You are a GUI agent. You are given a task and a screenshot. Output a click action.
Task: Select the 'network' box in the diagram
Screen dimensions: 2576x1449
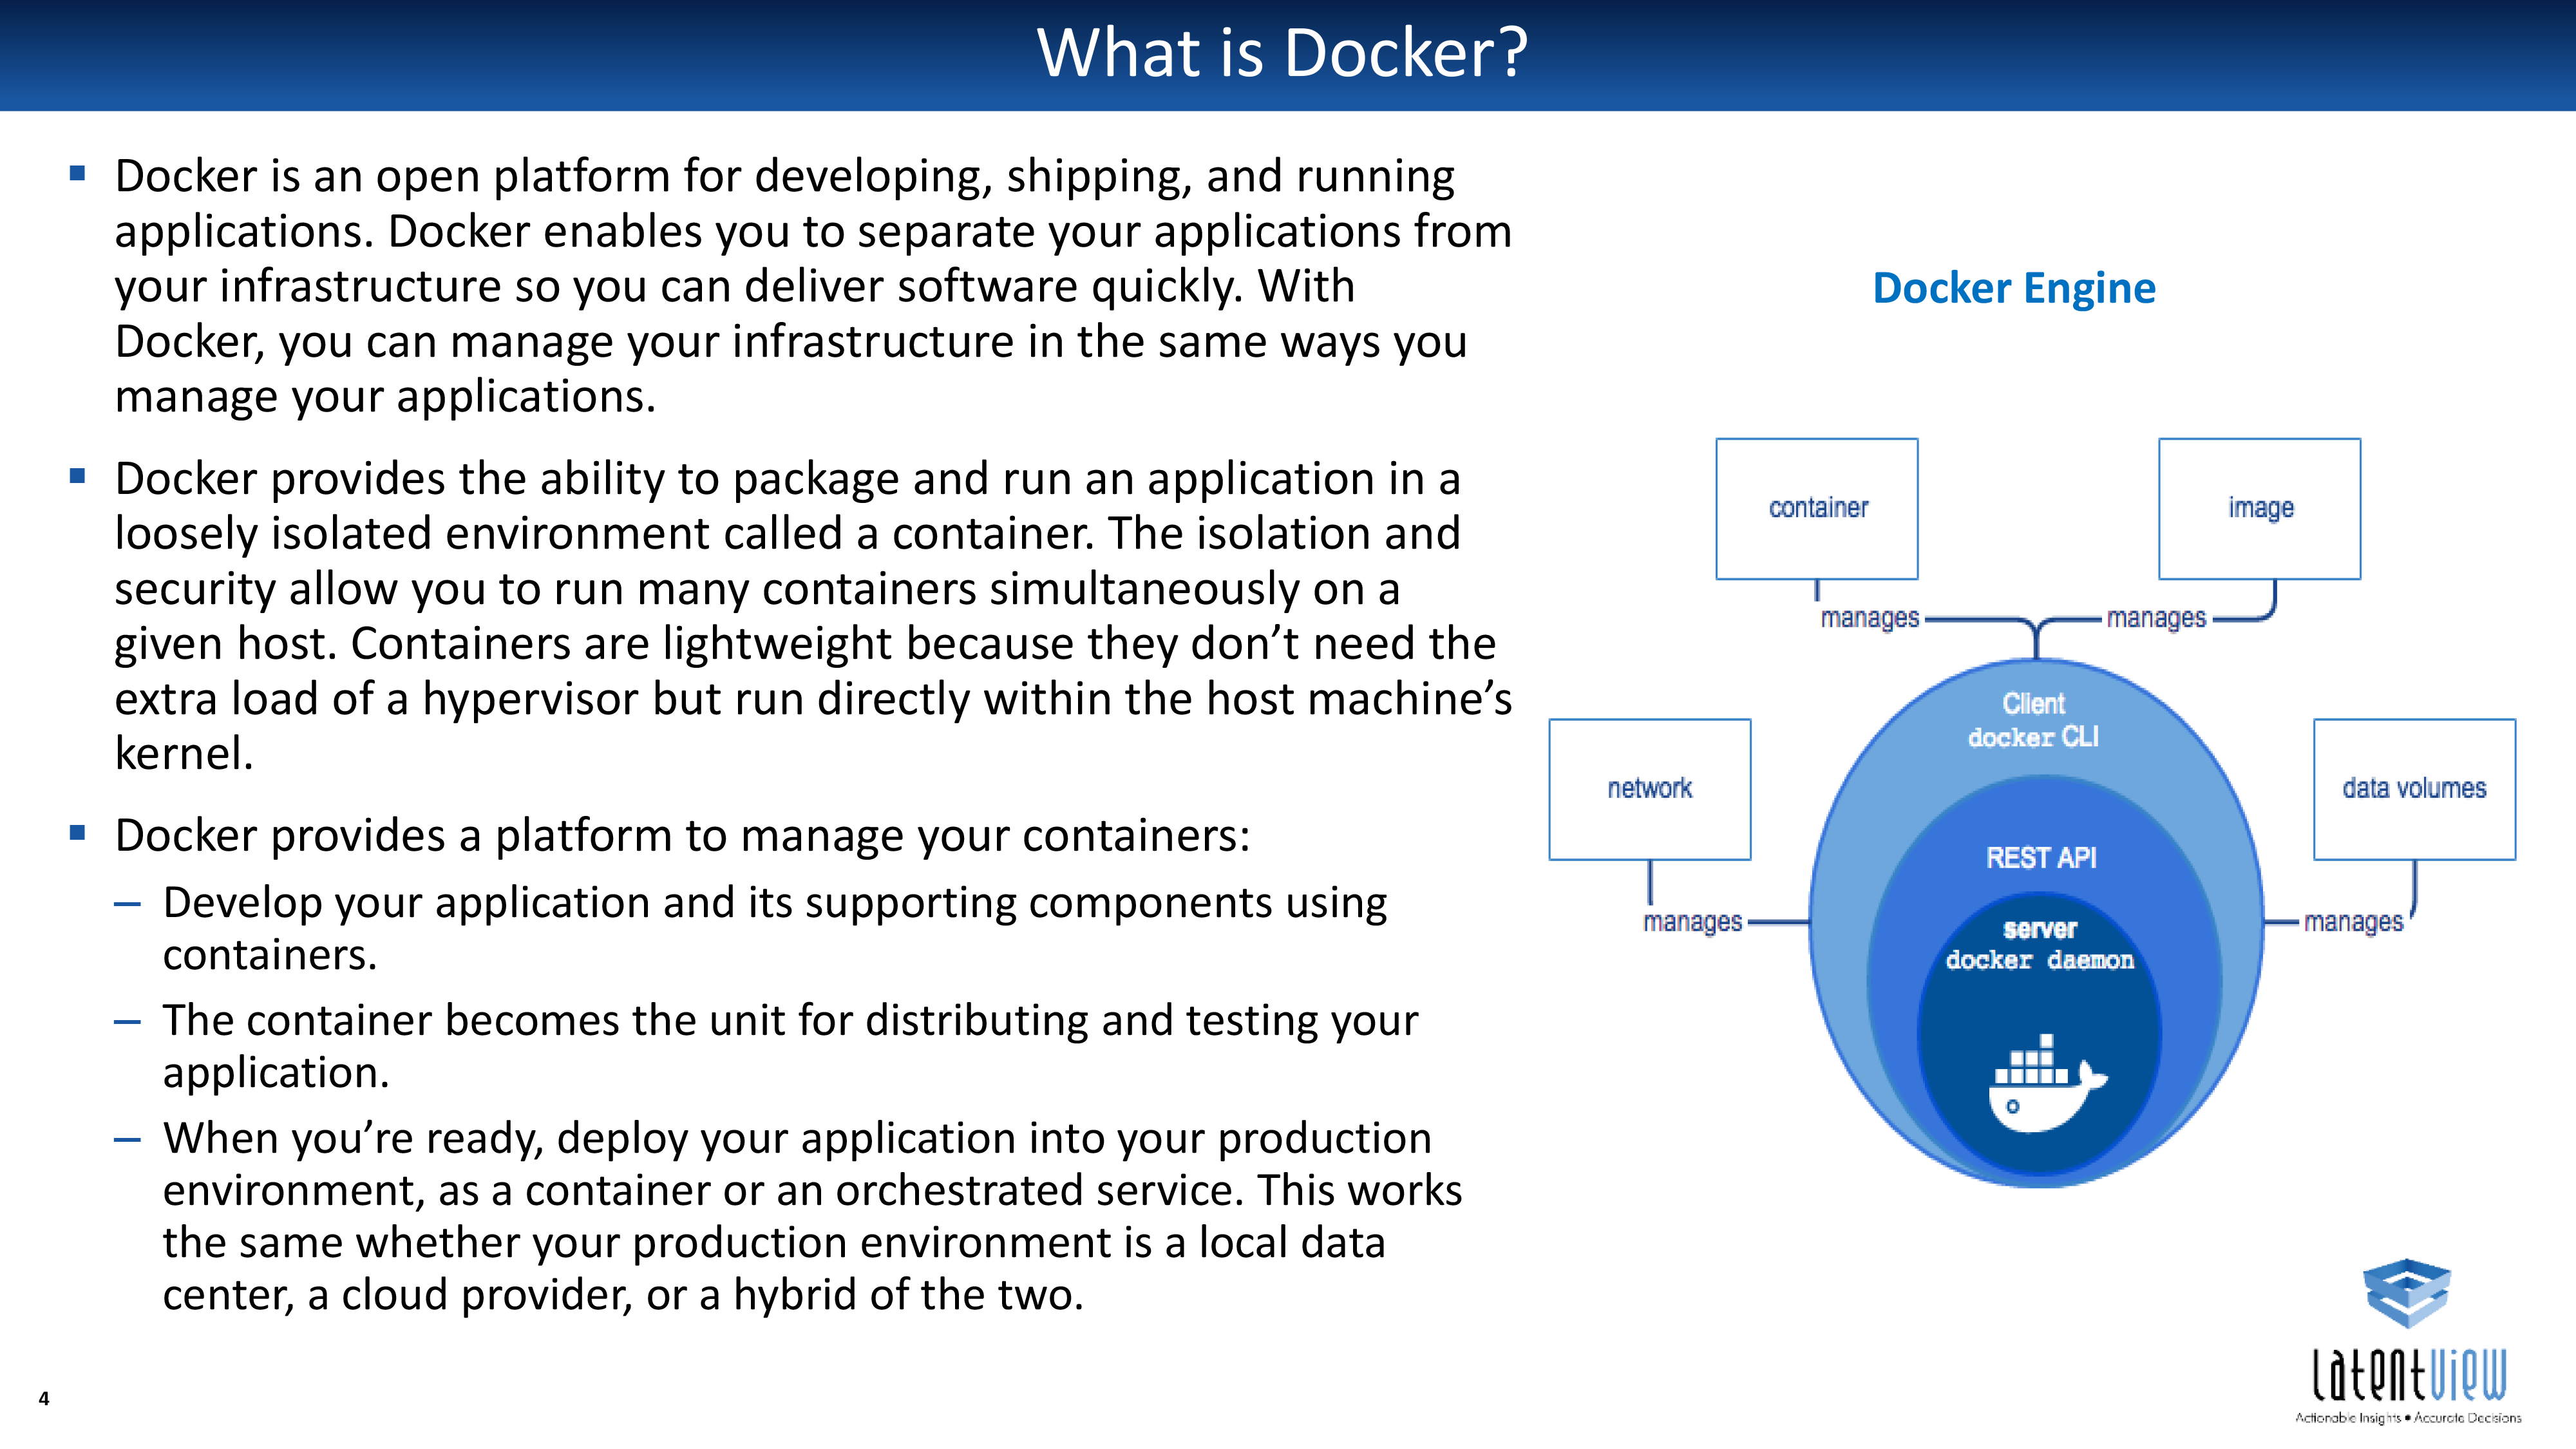[1650, 789]
